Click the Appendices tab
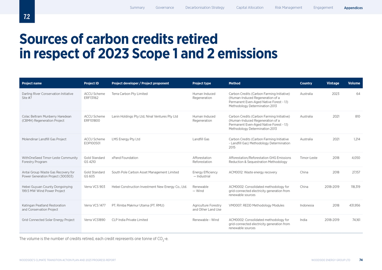 [353, 8]
